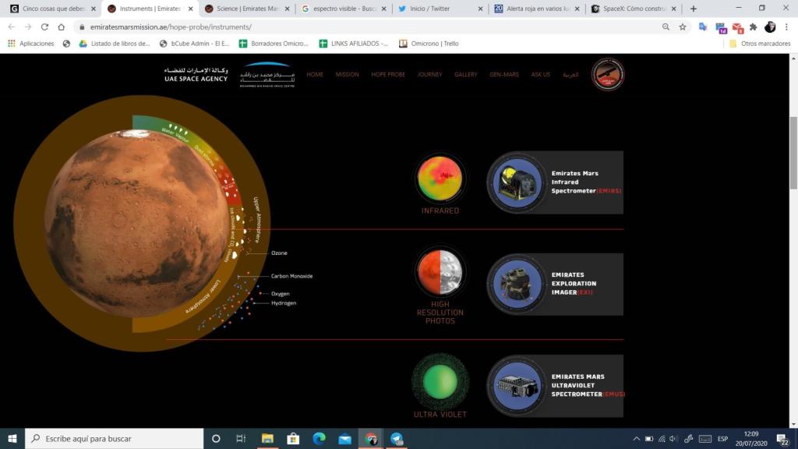798x449 pixels.
Task: Switch to the SpaceX tab
Action: 634,9
